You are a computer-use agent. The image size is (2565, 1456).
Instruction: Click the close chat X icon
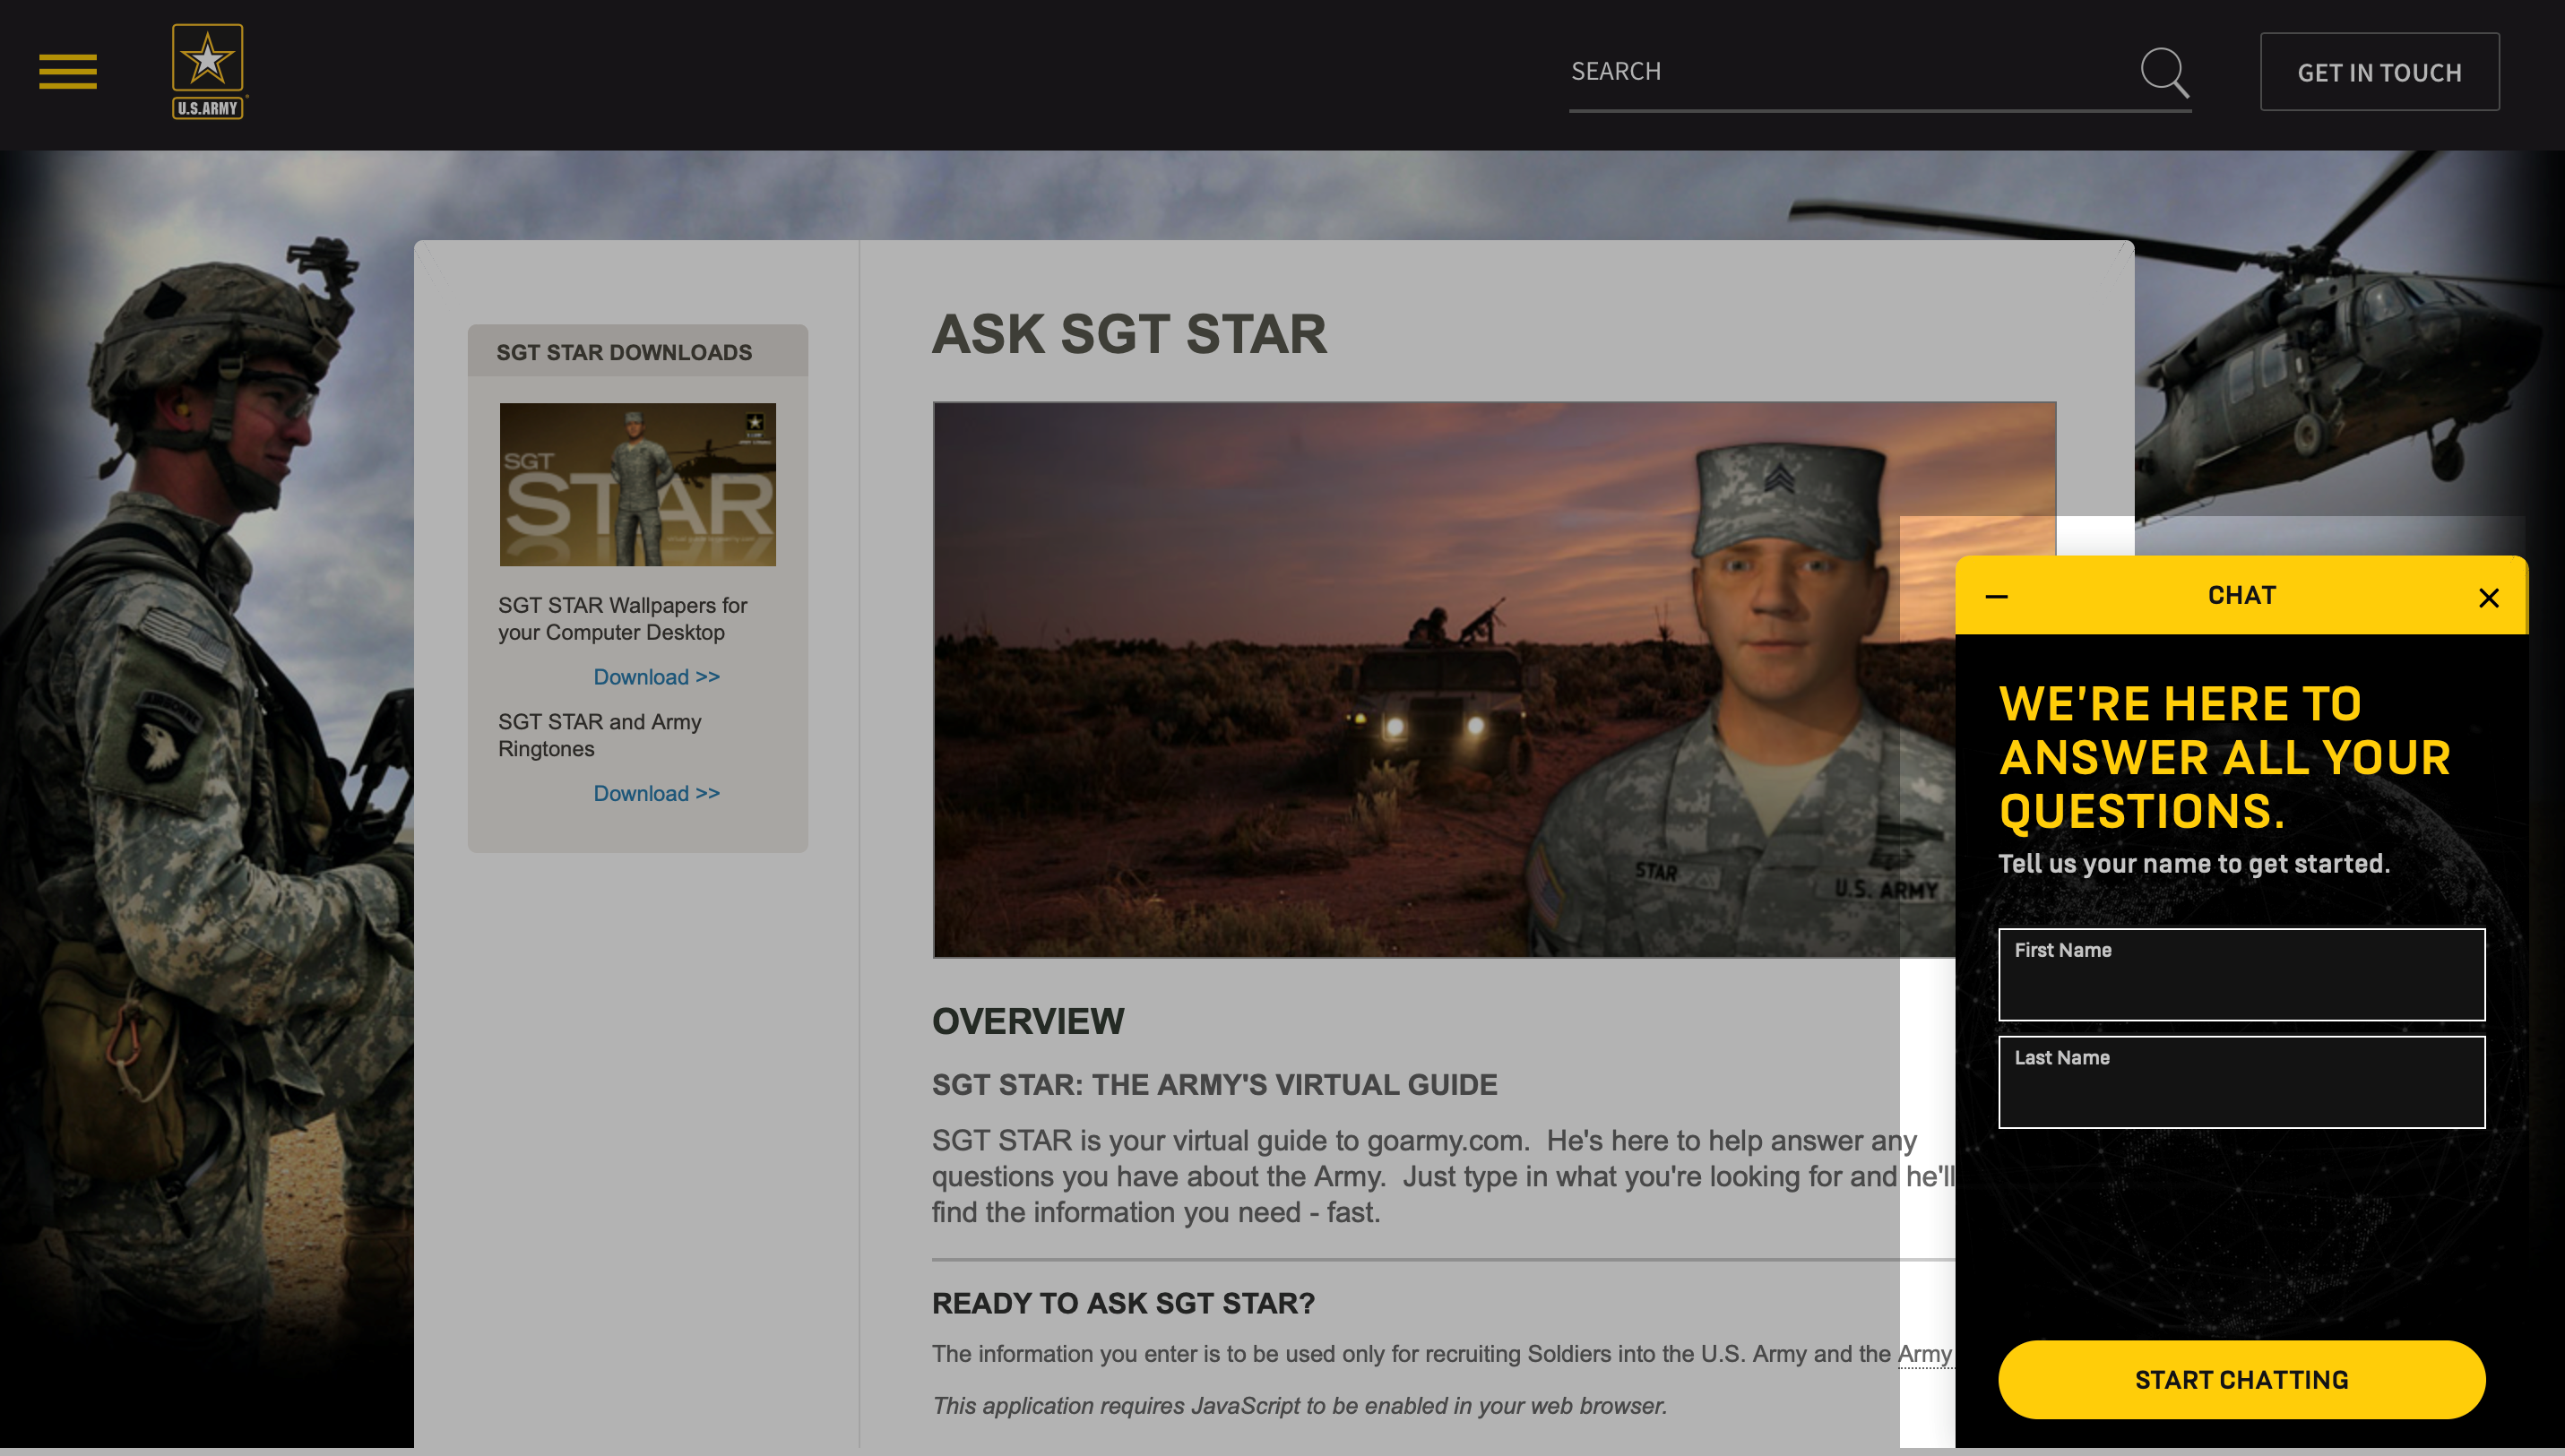(2488, 597)
